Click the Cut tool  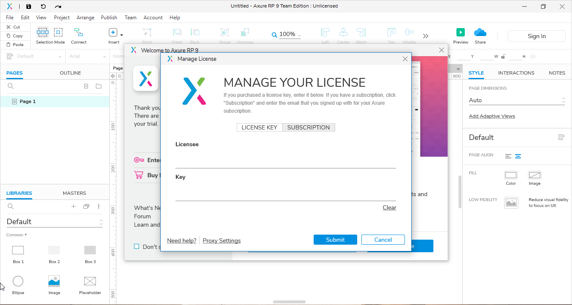tap(13, 27)
